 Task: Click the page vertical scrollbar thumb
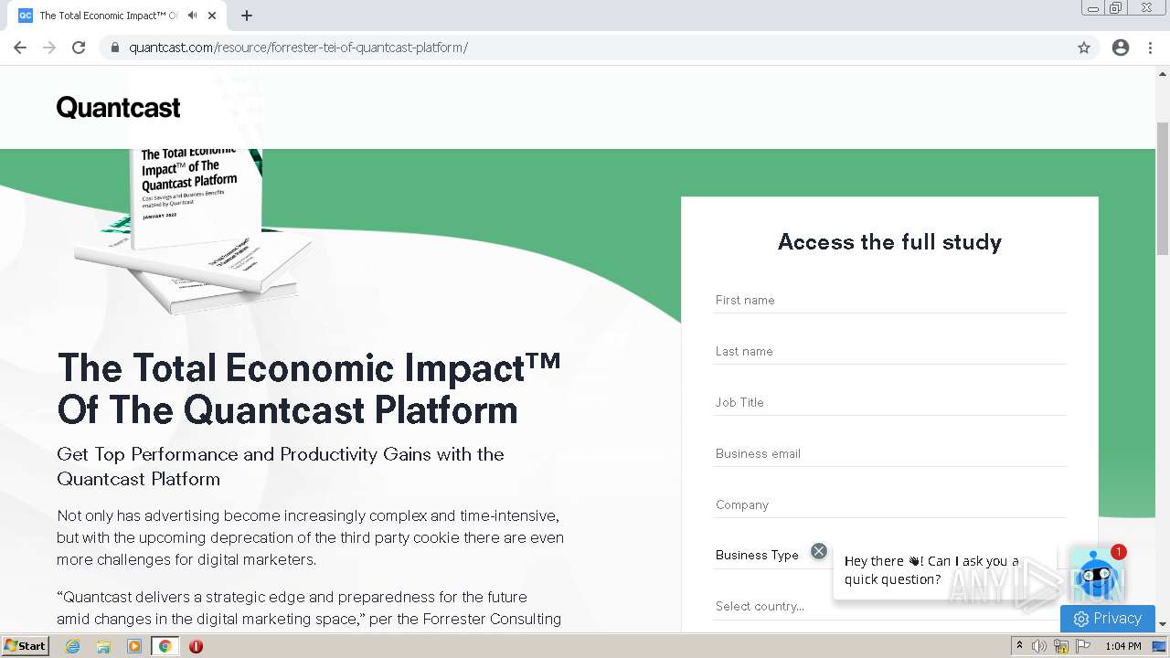pos(1163,187)
